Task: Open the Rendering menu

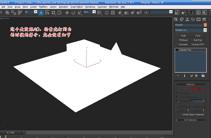Action: point(90,7)
